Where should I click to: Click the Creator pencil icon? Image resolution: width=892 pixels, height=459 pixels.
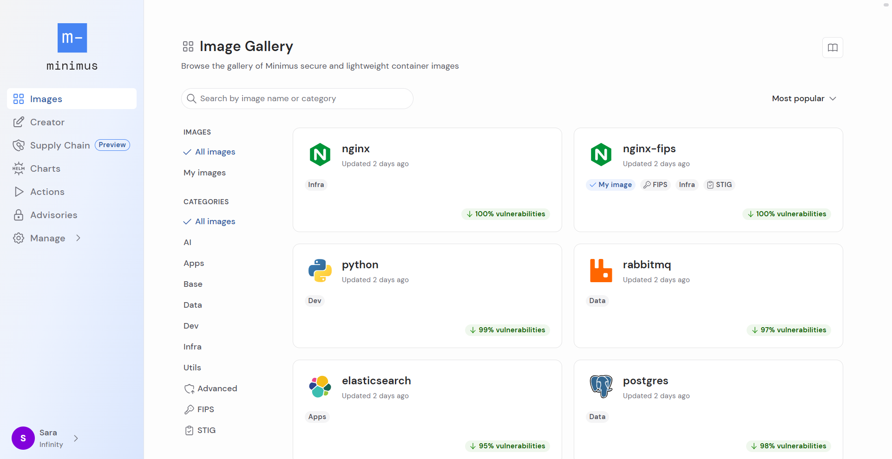coord(19,122)
